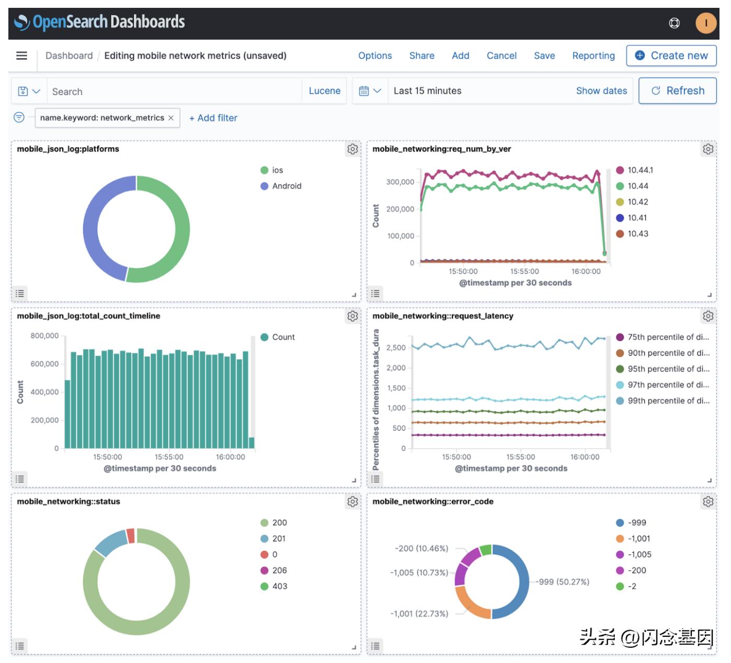Focus the Search query input

click(x=174, y=92)
